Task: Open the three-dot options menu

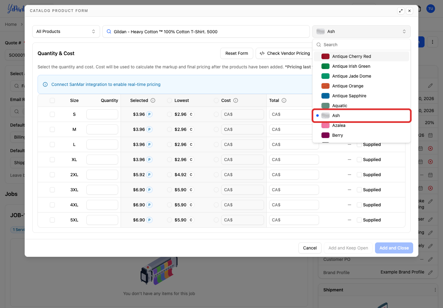Action: pos(433,42)
